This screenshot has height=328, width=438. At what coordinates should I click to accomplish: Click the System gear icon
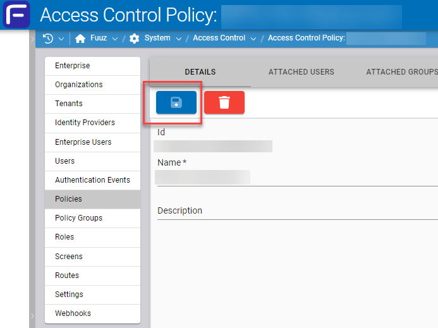tap(135, 39)
